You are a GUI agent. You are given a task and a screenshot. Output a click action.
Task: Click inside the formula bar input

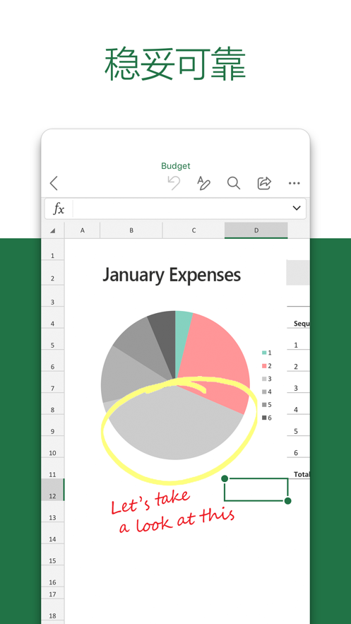click(x=181, y=208)
